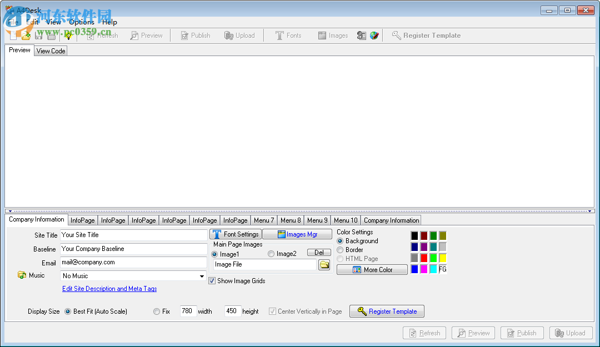Open the Help menu

pos(109,22)
